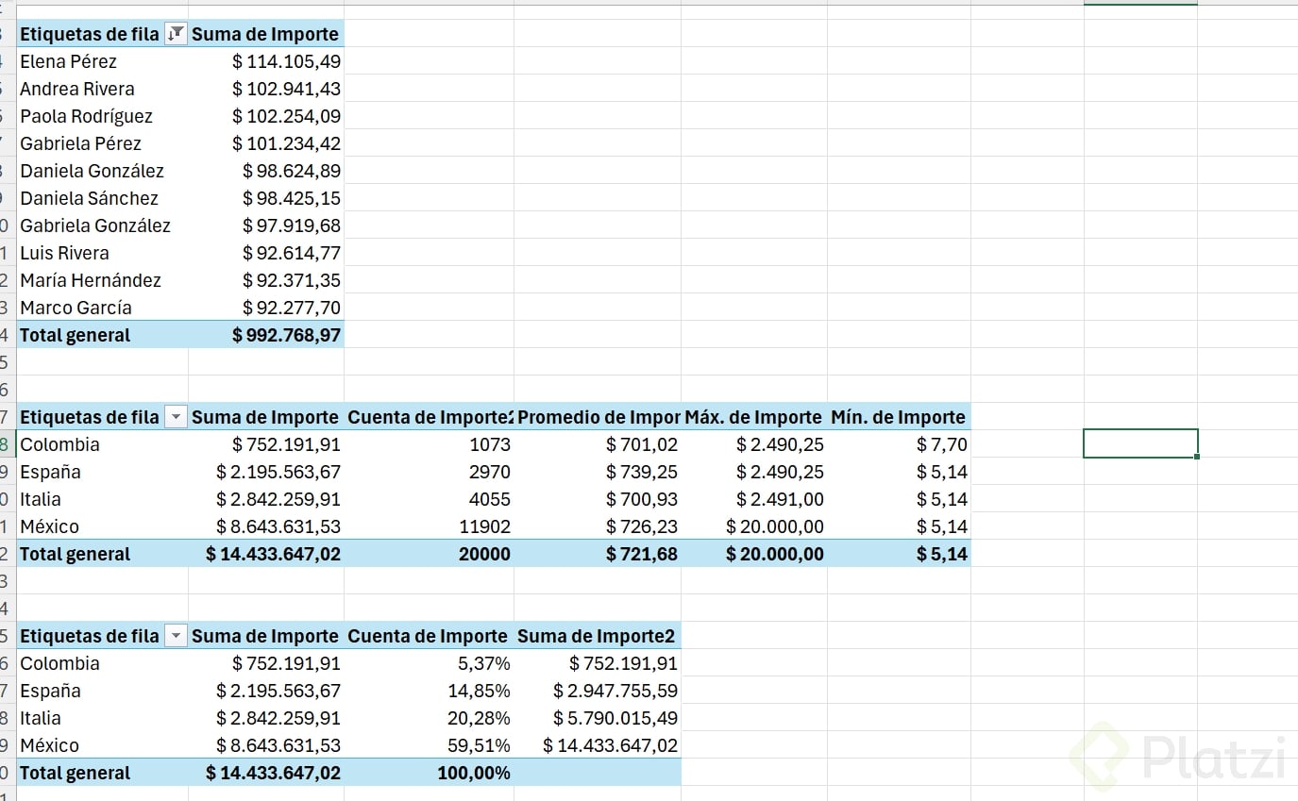
Task: Click the minimum value $ 7,70
Action: (941, 444)
